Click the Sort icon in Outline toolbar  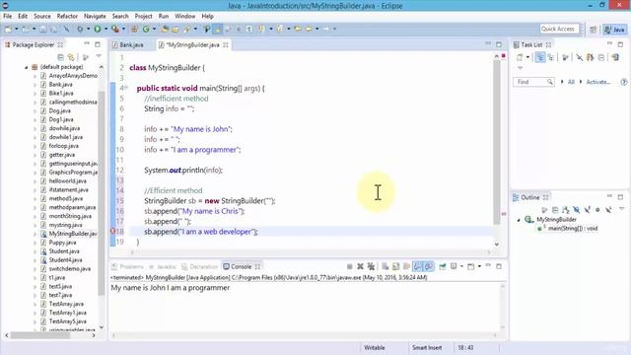coord(566,210)
